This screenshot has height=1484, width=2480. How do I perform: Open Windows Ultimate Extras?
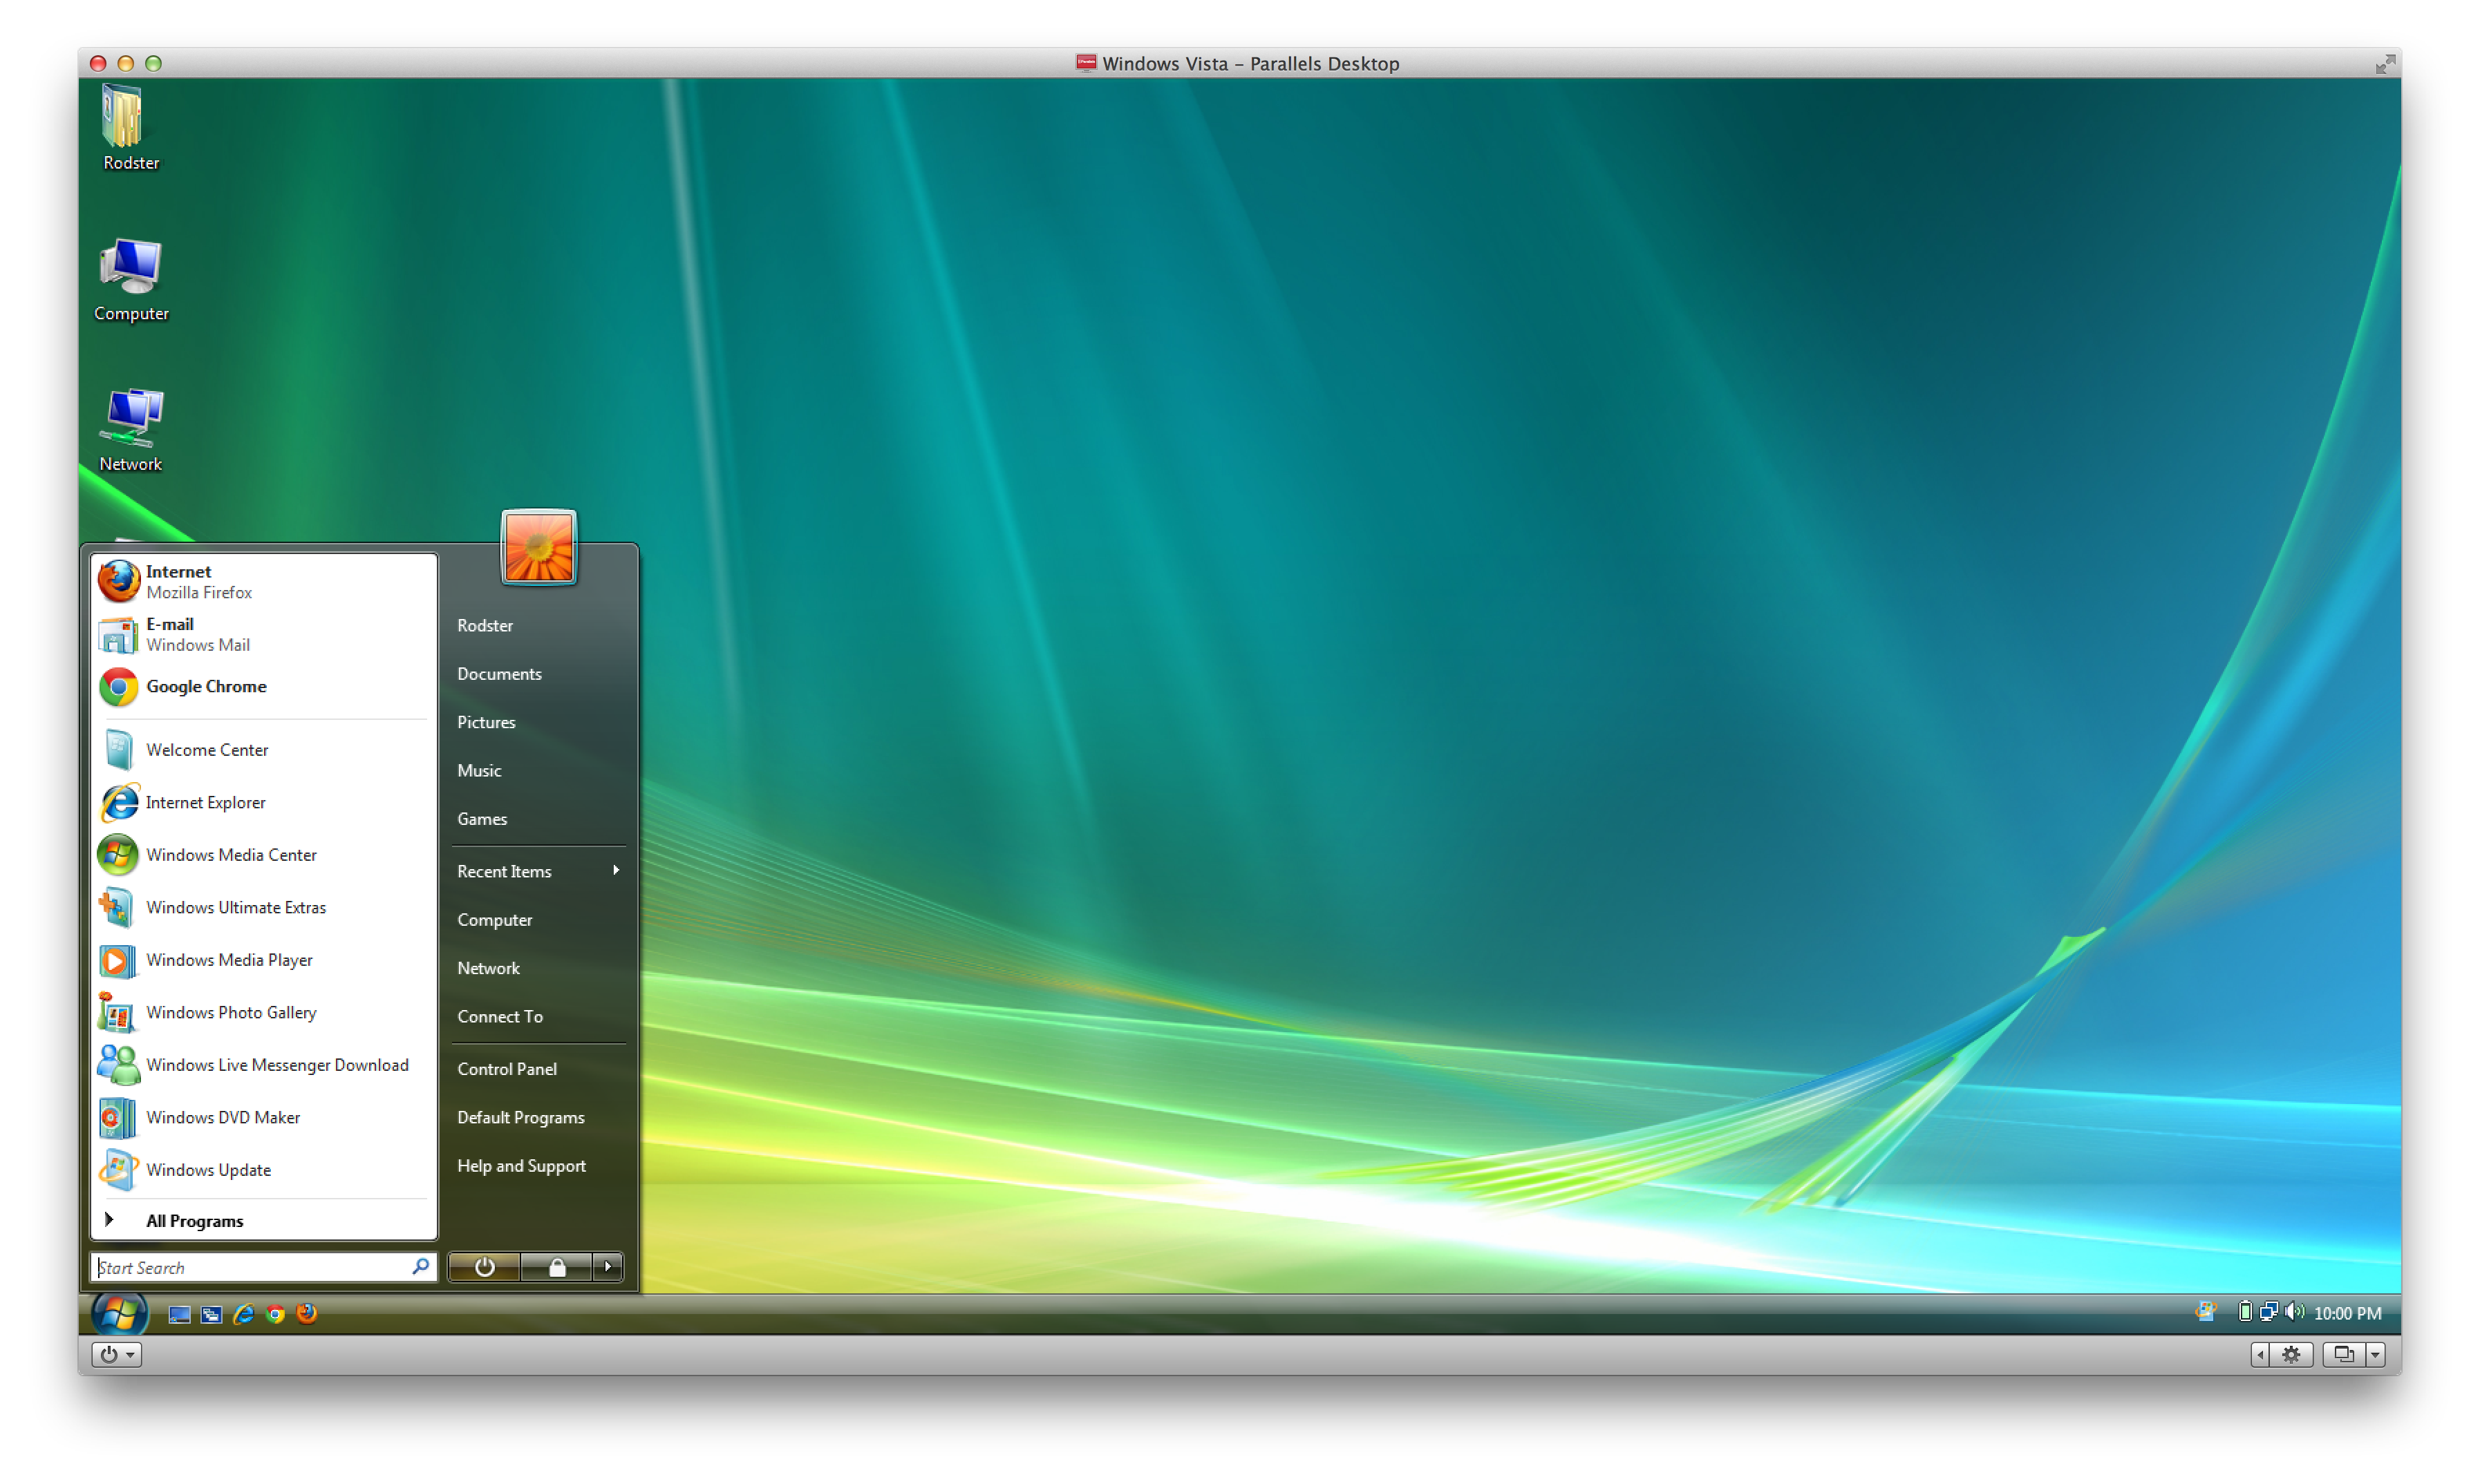point(263,907)
